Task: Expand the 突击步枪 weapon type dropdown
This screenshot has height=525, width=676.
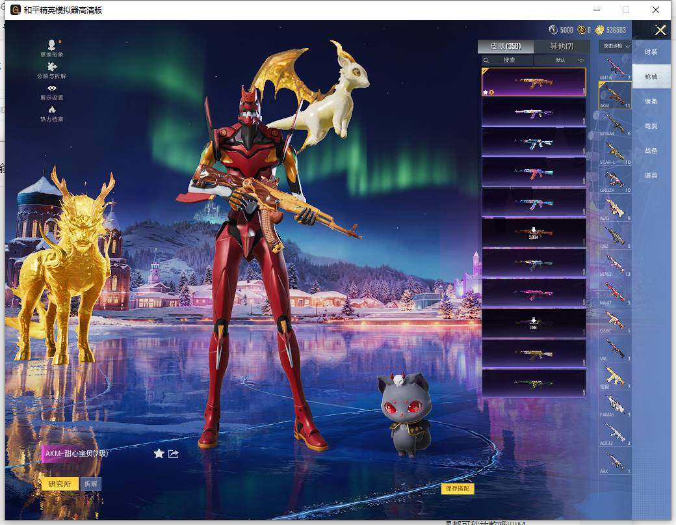Action: tap(616, 46)
